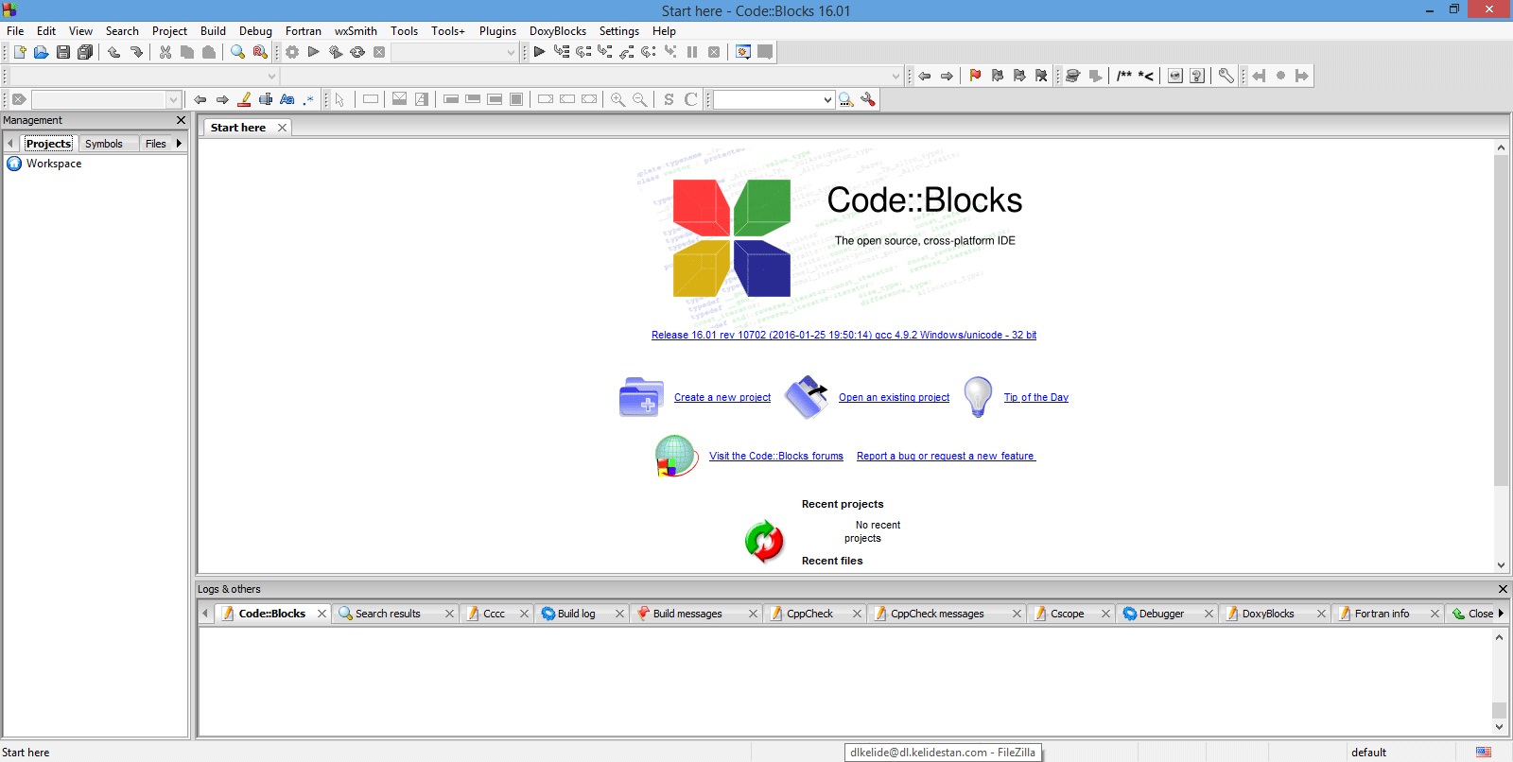Click the Run to cursor debug icon
Screen dimensions: 1513x762
tap(562, 52)
